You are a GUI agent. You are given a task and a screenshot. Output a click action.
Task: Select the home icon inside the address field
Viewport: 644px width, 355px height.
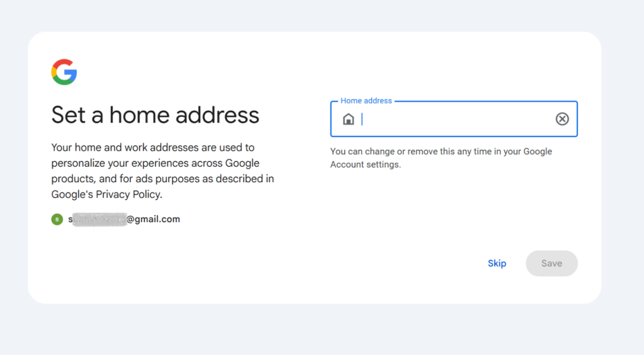click(x=348, y=119)
